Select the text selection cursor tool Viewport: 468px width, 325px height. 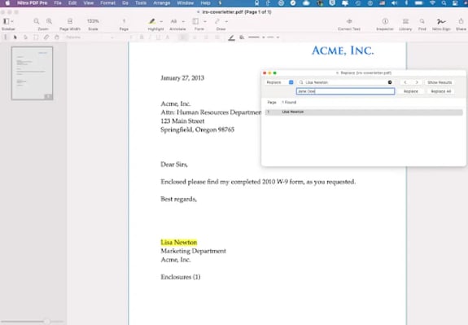point(5,37)
